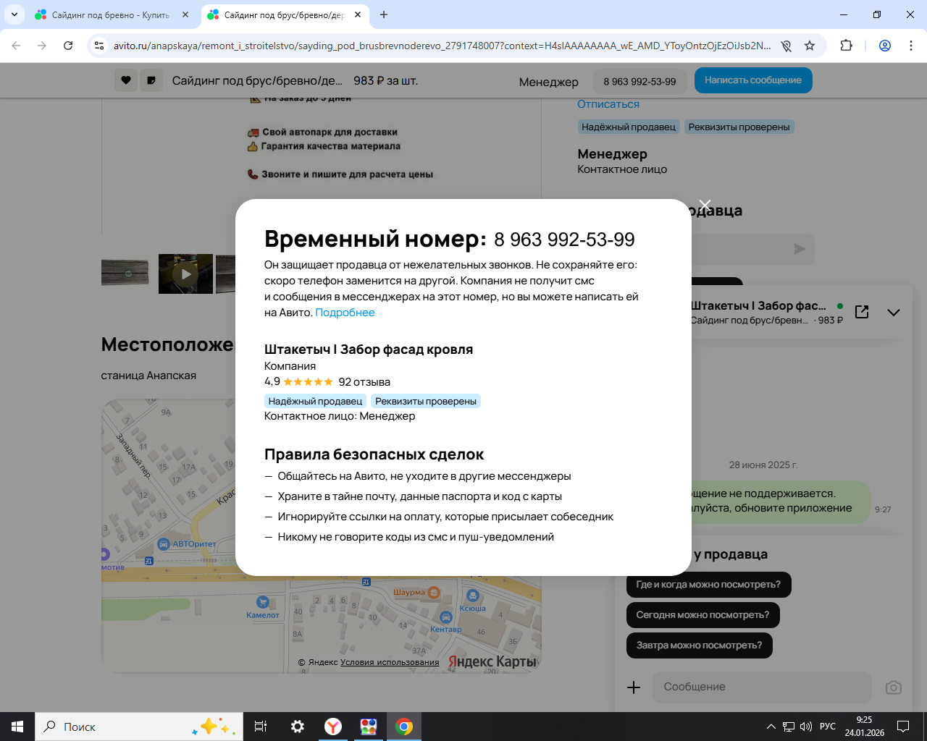Click volume icon in system tray
The width and height of the screenshot is (927, 741).
806,727
